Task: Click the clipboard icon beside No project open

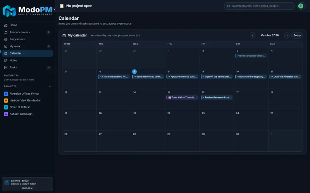Action: click(62, 6)
